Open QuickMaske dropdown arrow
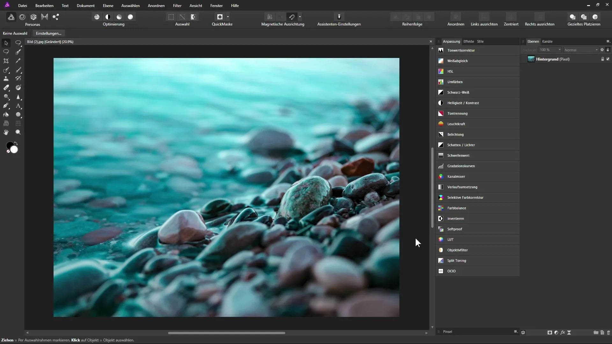Screen dimensions: 612x344 [x=228, y=17]
